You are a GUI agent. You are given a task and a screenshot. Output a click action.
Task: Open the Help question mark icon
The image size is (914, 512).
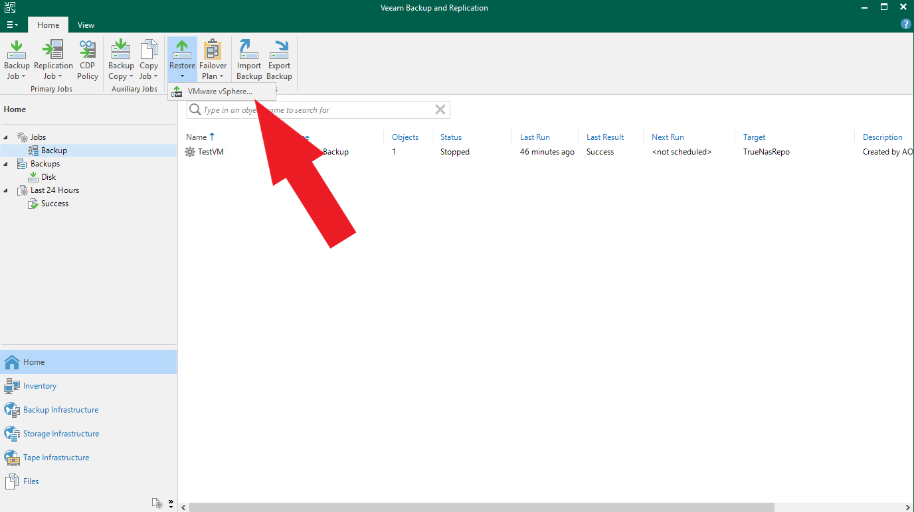tap(905, 24)
